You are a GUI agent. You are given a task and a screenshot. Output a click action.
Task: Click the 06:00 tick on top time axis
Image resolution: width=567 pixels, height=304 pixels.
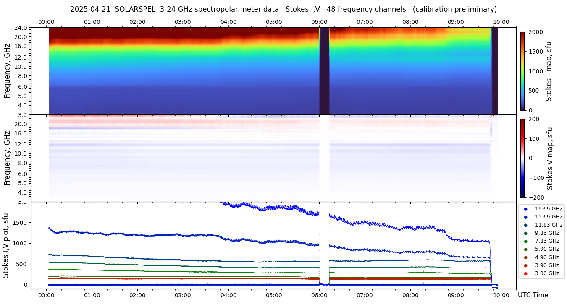319,22
